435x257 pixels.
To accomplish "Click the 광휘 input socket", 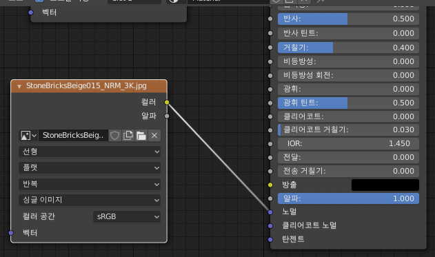I will [270, 90].
